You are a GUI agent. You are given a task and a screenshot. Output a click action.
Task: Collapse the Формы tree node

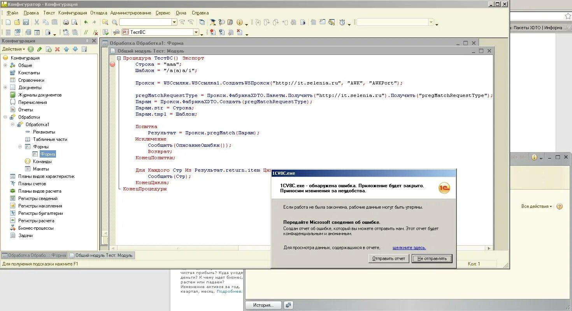(x=20, y=147)
